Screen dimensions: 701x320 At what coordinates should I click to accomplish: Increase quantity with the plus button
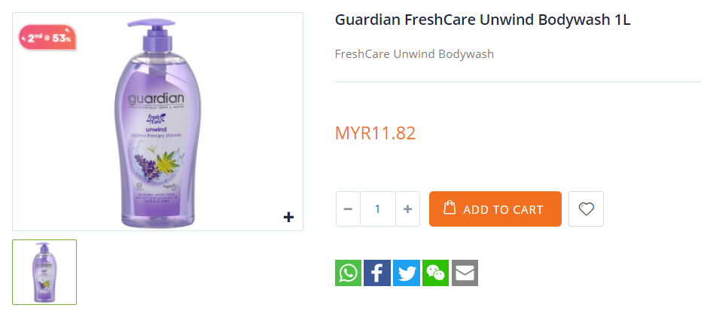407,209
